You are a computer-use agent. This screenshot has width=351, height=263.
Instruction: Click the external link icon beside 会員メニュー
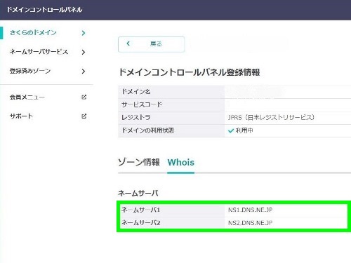click(x=84, y=97)
